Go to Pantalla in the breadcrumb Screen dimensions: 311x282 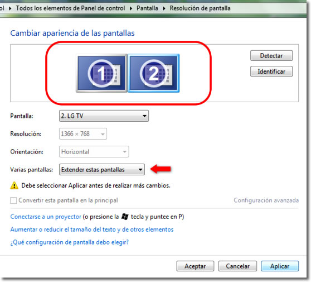click(147, 8)
